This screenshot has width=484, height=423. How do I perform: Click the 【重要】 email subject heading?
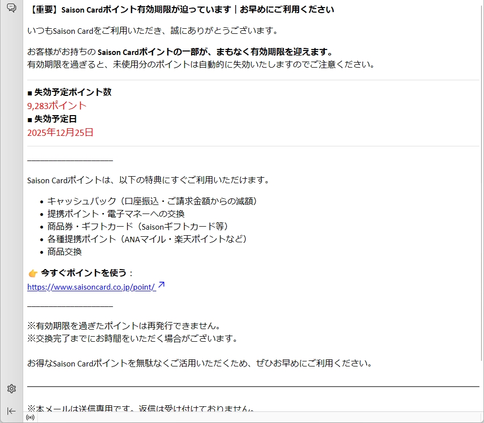click(x=180, y=10)
